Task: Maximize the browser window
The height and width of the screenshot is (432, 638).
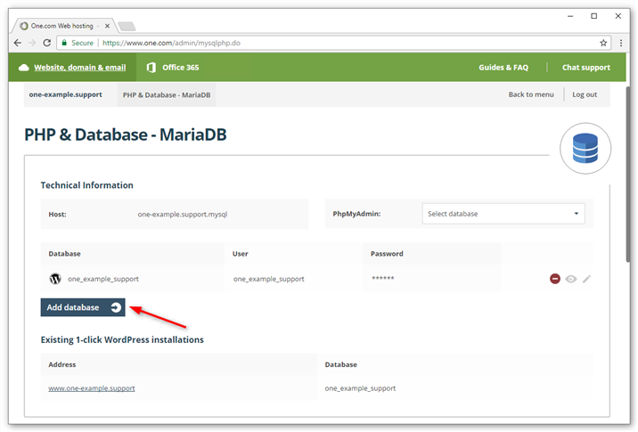Action: (593, 16)
